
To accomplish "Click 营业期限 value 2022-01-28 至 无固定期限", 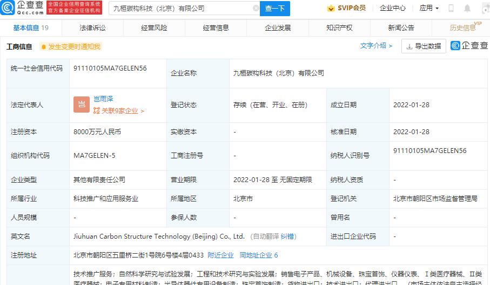I will [x=273, y=180].
